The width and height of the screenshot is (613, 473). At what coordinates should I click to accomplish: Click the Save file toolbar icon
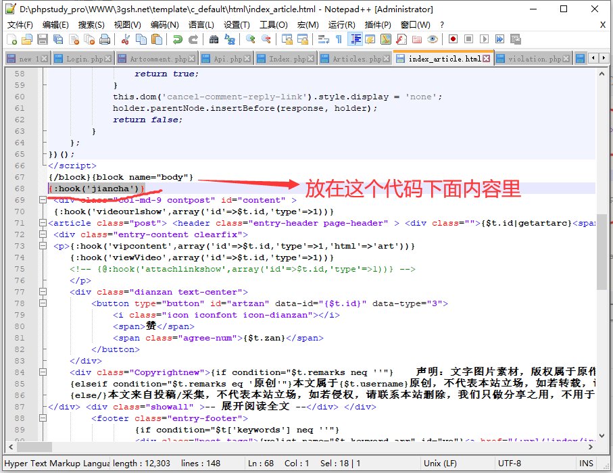pos(42,39)
